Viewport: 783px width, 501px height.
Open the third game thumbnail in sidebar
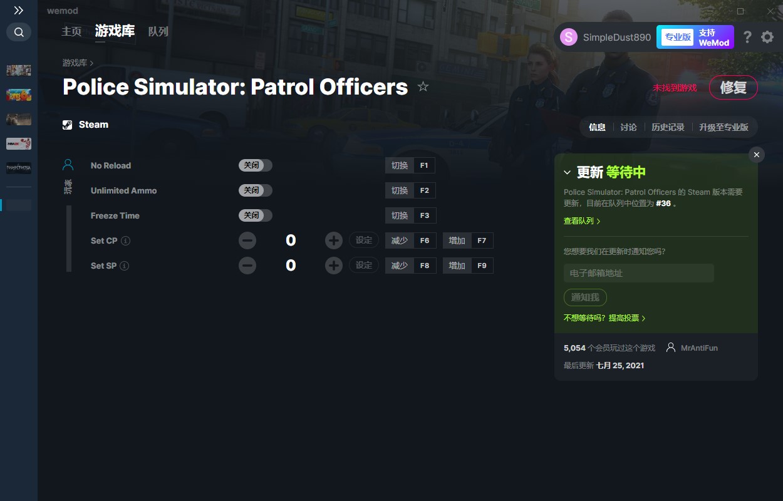(19, 119)
